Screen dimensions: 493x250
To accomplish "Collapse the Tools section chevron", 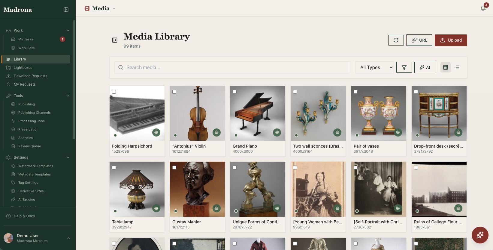I will pyautogui.click(x=68, y=96).
